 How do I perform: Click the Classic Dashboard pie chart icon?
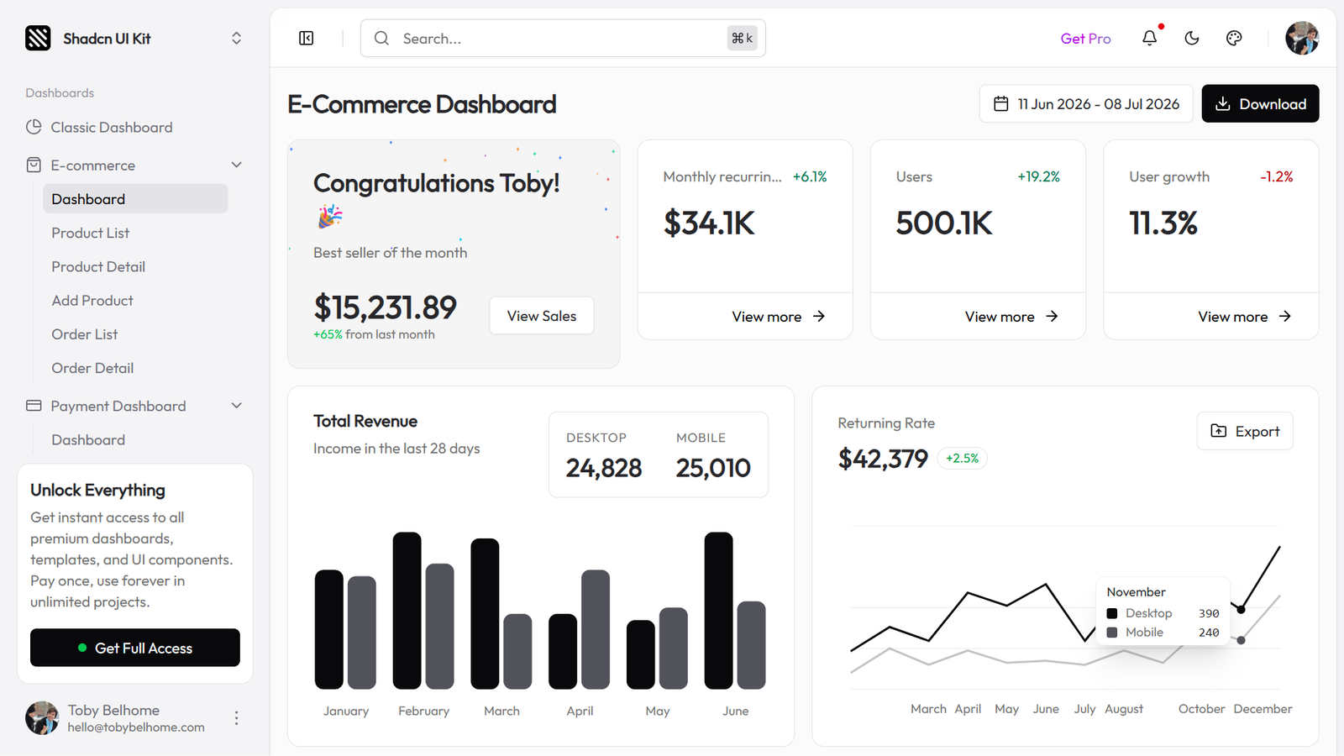coord(34,127)
